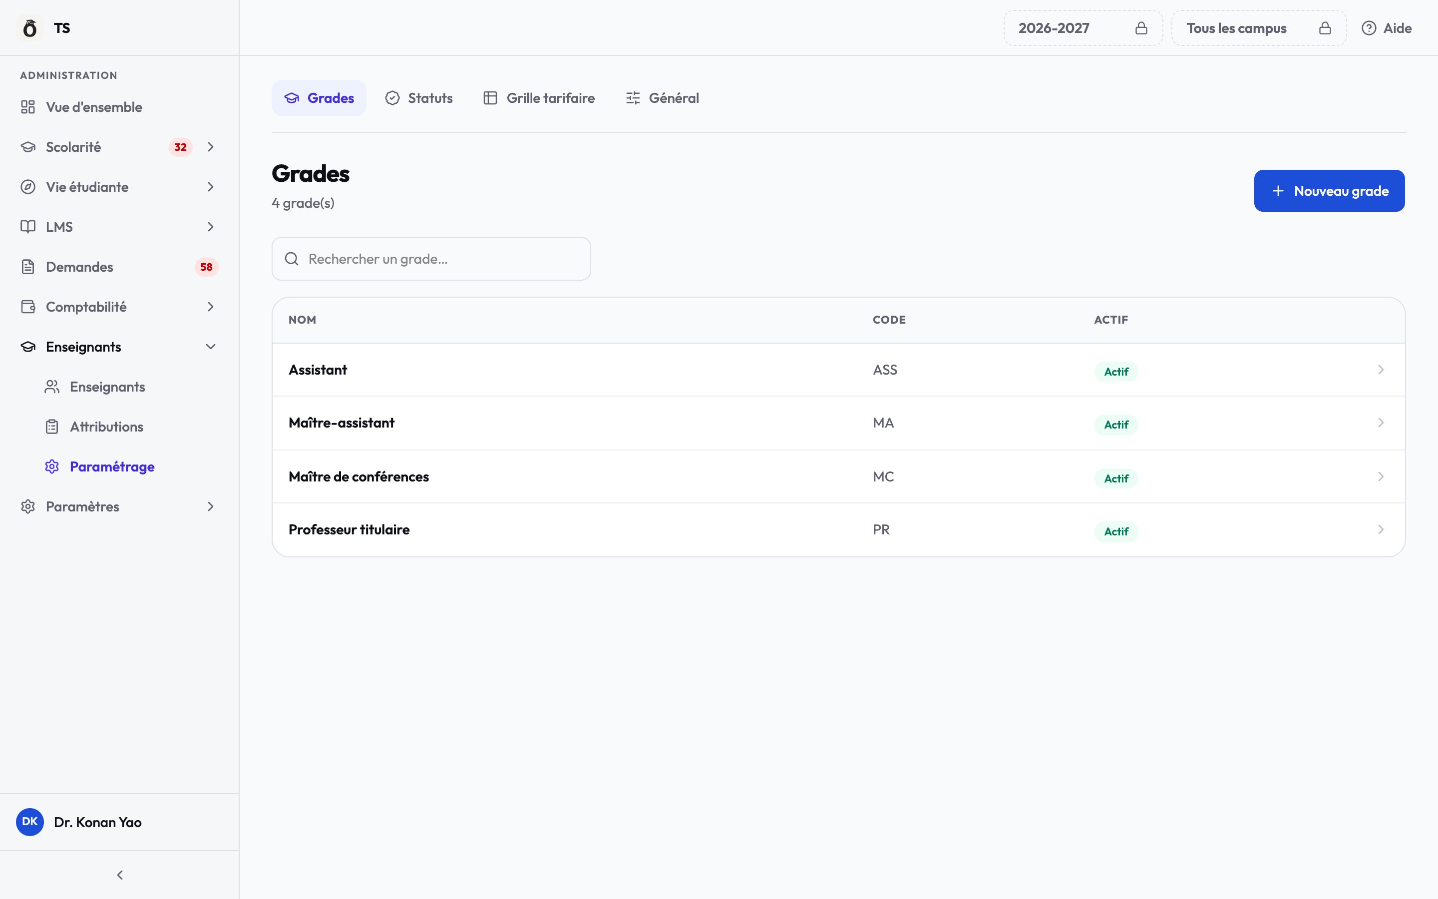Expand the Paramètres menu chevron
This screenshot has width=1438, height=899.
[210, 506]
